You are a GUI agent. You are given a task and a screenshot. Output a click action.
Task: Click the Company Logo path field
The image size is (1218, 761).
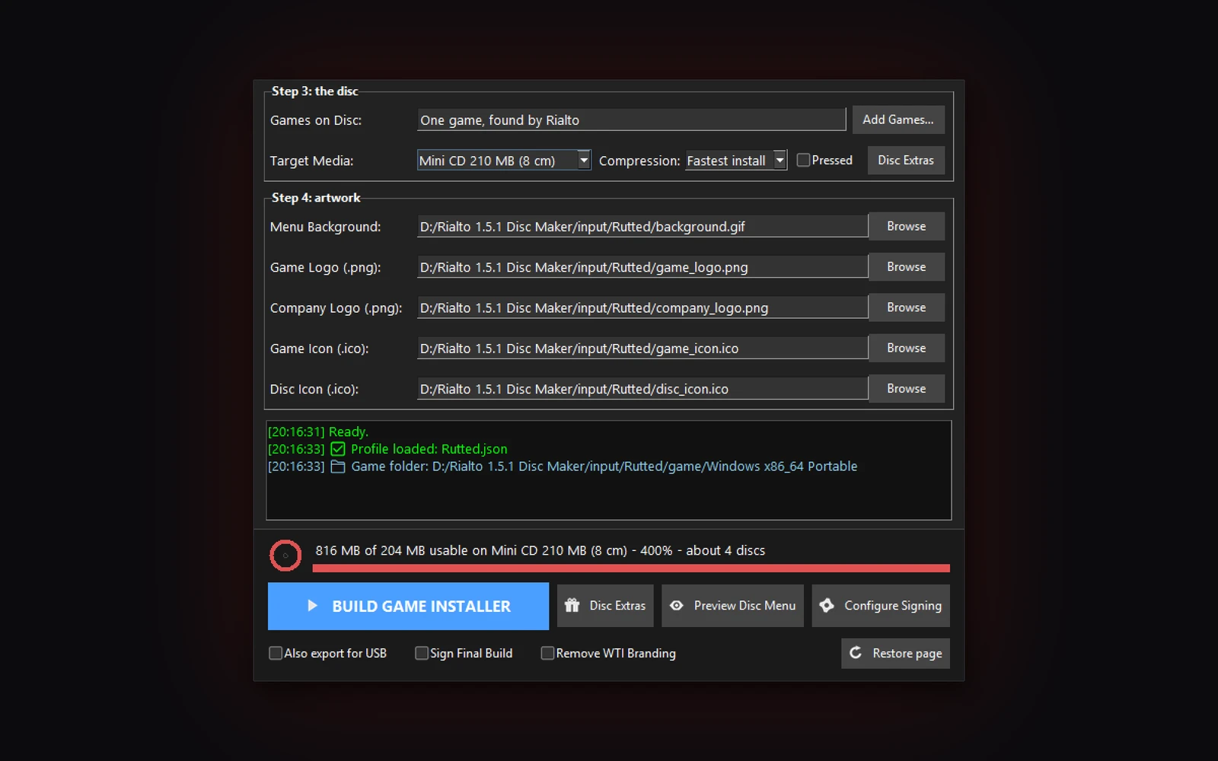pos(642,307)
